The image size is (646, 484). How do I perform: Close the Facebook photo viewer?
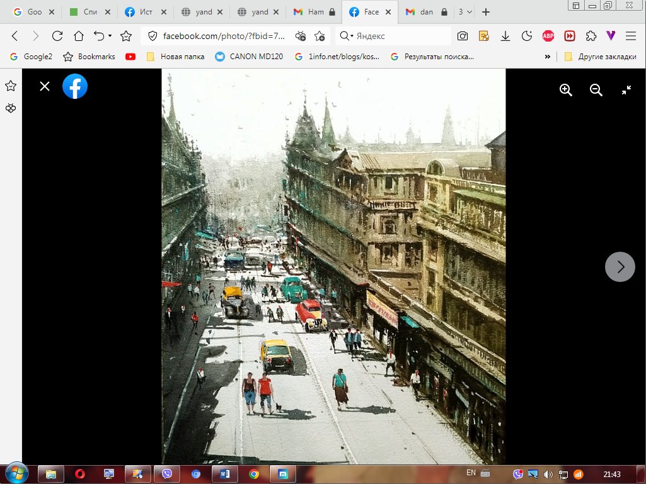pos(45,86)
